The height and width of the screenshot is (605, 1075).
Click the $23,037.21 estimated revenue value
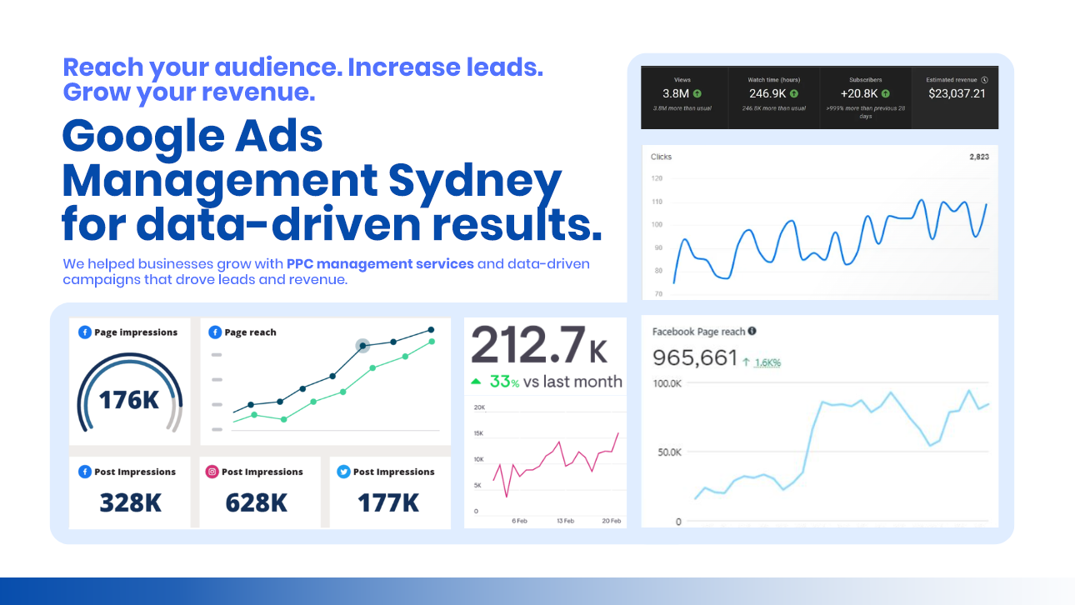pos(957,94)
